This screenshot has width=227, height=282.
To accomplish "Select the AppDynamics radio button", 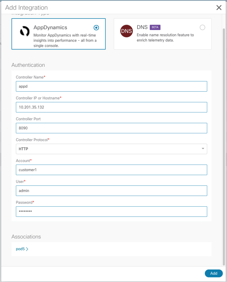I will 96,28.
